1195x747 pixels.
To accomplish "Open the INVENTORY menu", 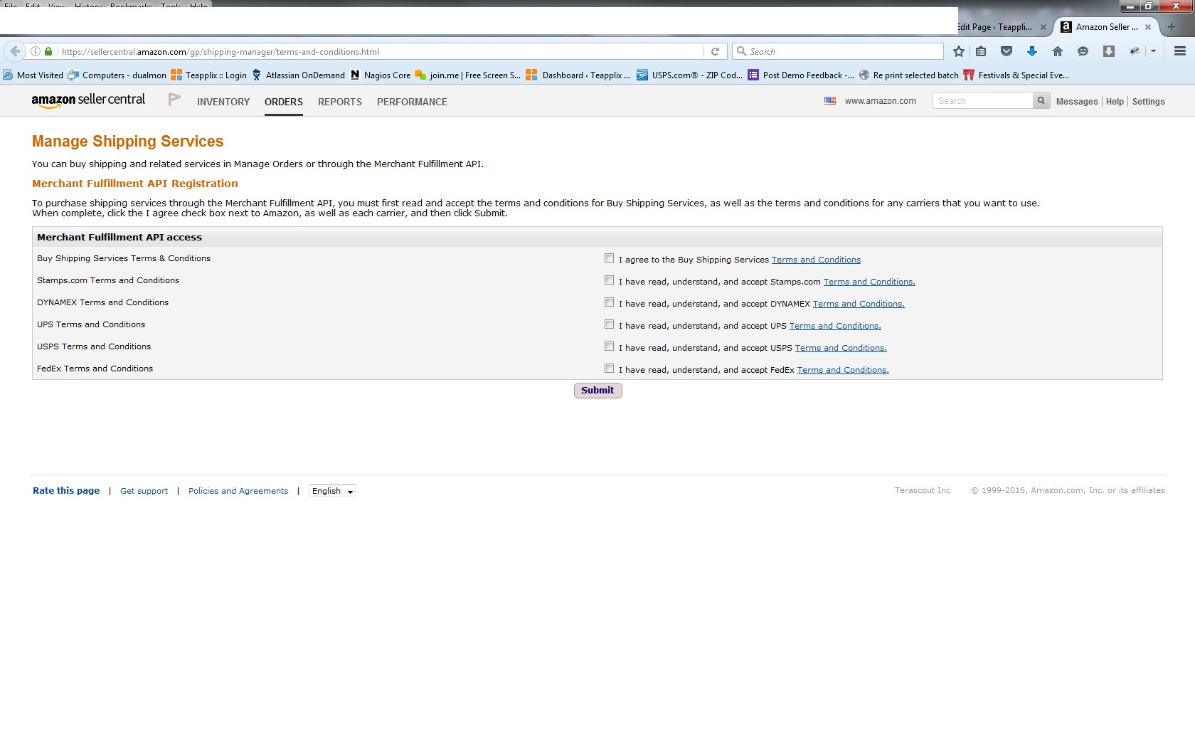I will coord(223,102).
